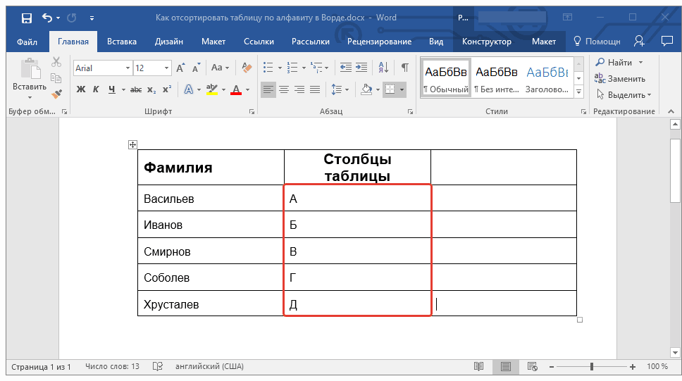Image resolution: width=682 pixels, height=381 pixels.
Task: Click the red font color swatch
Action: [x=236, y=89]
